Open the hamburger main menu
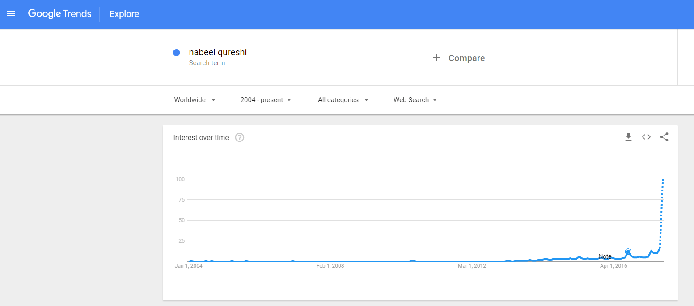The width and height of the screenshot is (694, 306). point(11,14)
